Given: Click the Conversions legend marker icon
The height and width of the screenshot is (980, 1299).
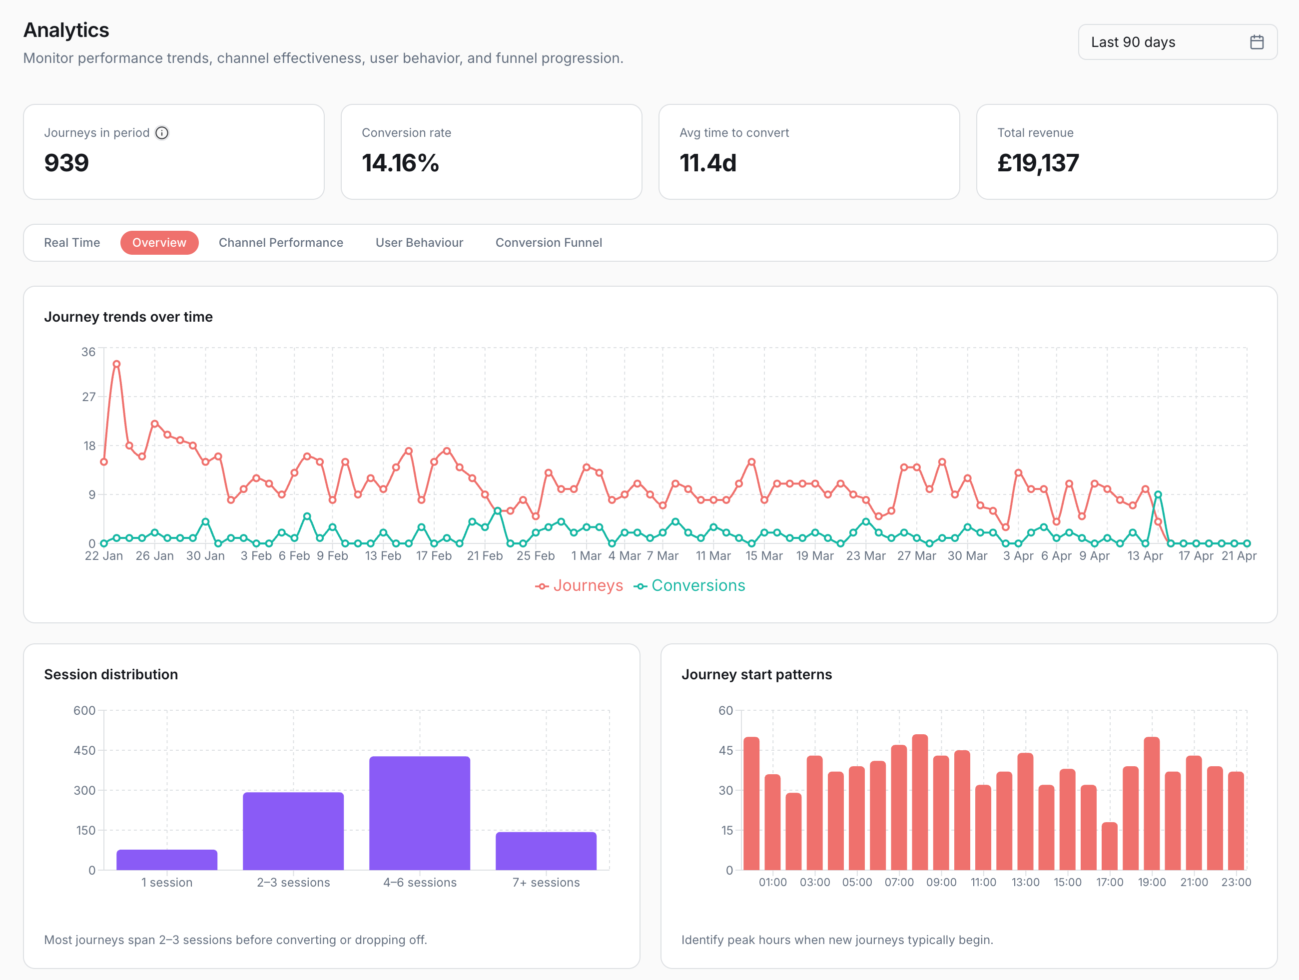Looking at the screenshot, I should (x=641, y=585).
